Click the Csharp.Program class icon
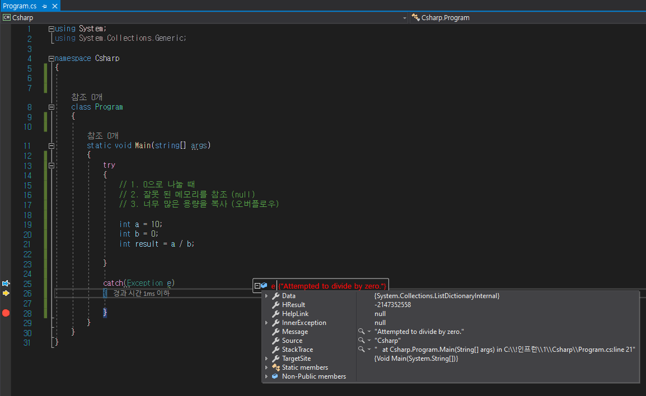Image resolution: width=646 pixels, height=396 pixels. 416,17
